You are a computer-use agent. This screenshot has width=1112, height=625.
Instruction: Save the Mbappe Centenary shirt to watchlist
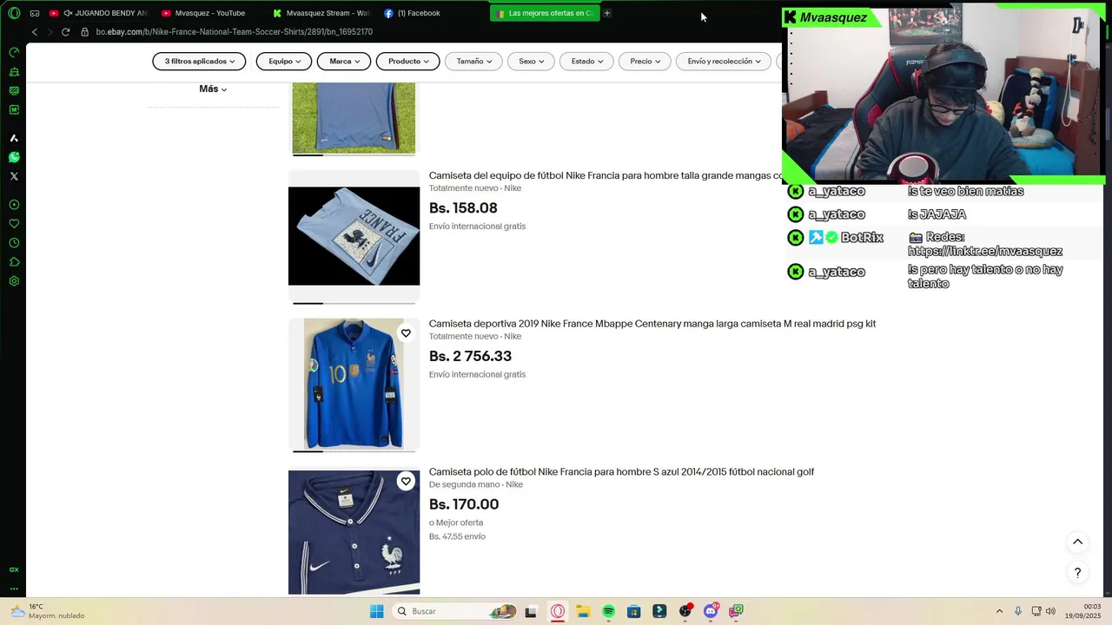pos(406,333)
